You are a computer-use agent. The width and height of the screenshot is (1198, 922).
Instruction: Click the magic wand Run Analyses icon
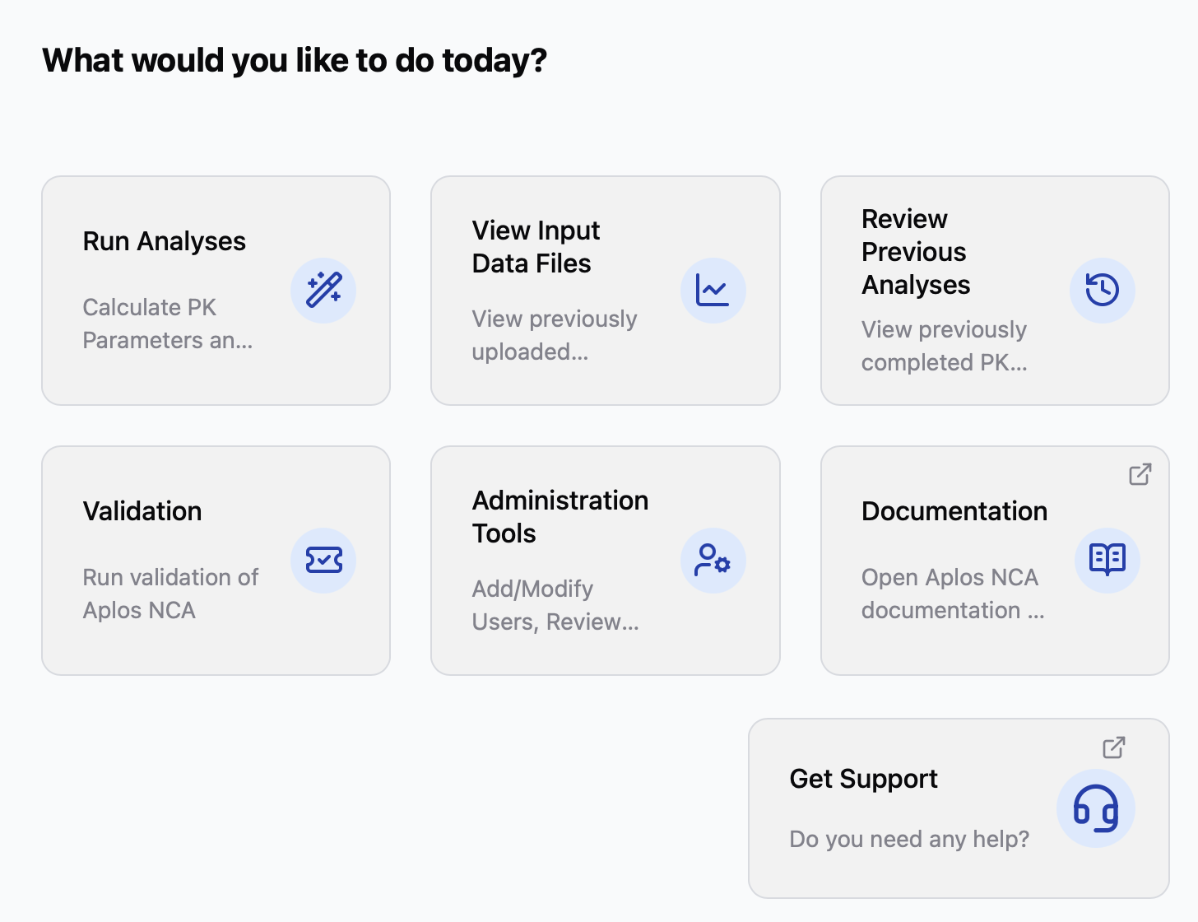(323, 291)
